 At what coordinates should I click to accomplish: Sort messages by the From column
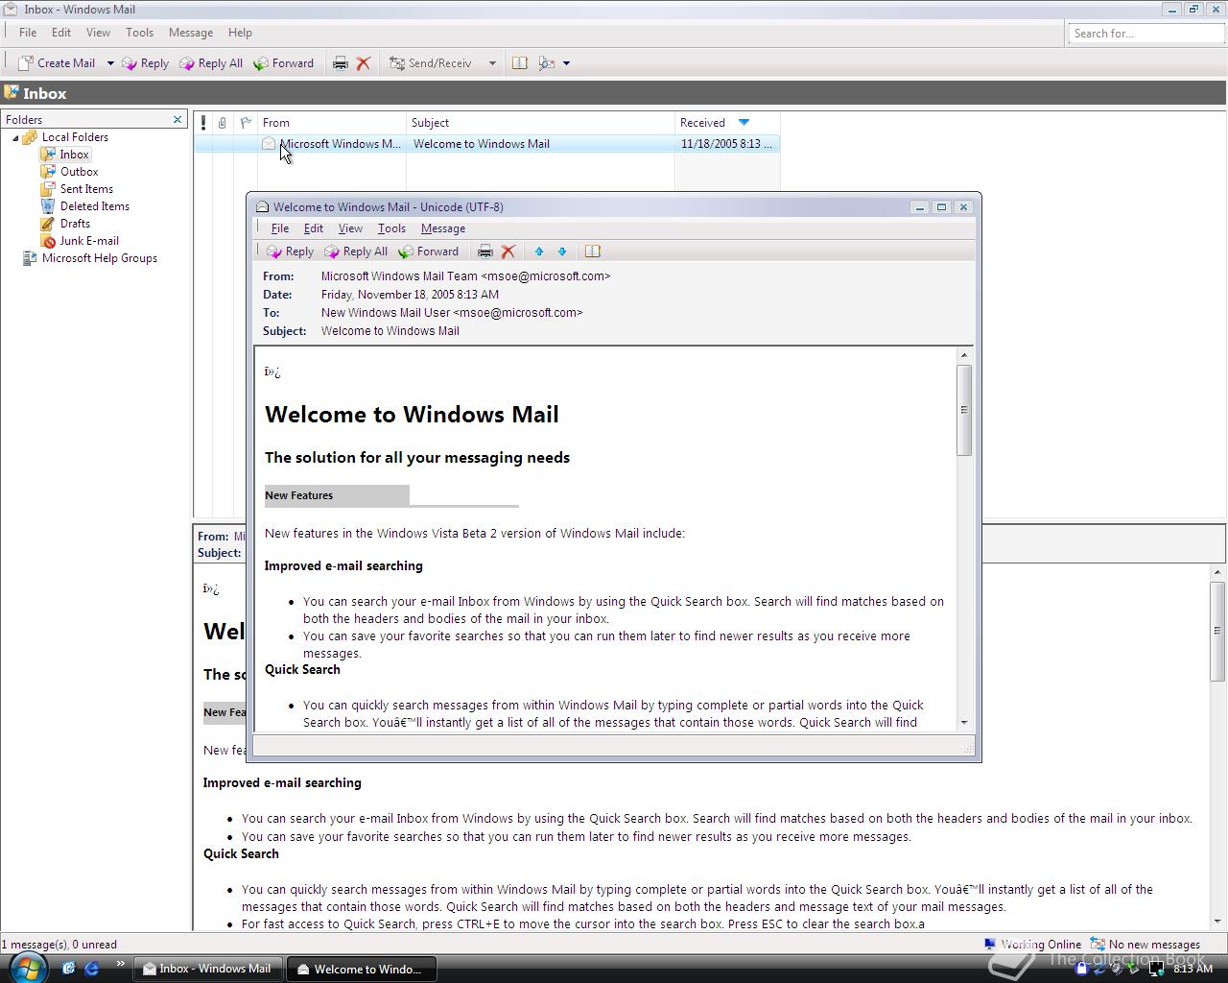coord(332,123)
